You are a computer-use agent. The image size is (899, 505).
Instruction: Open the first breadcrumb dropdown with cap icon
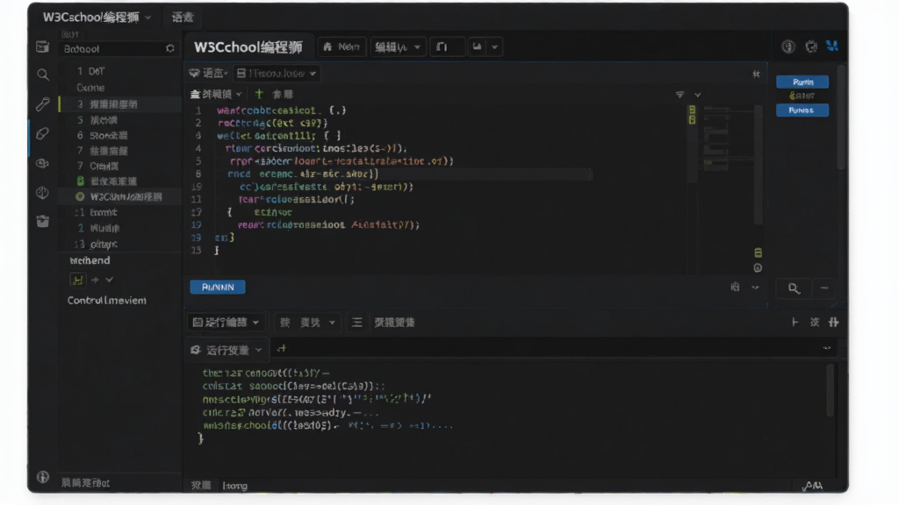(x=209, y=74)
